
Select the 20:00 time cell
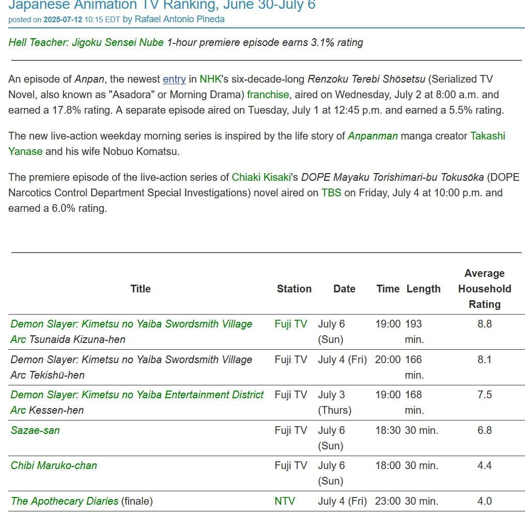tap(388, 360)
